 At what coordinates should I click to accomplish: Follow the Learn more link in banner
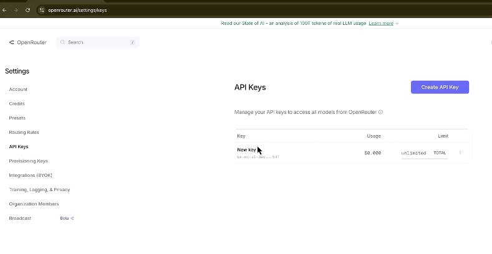coord(381,23)
